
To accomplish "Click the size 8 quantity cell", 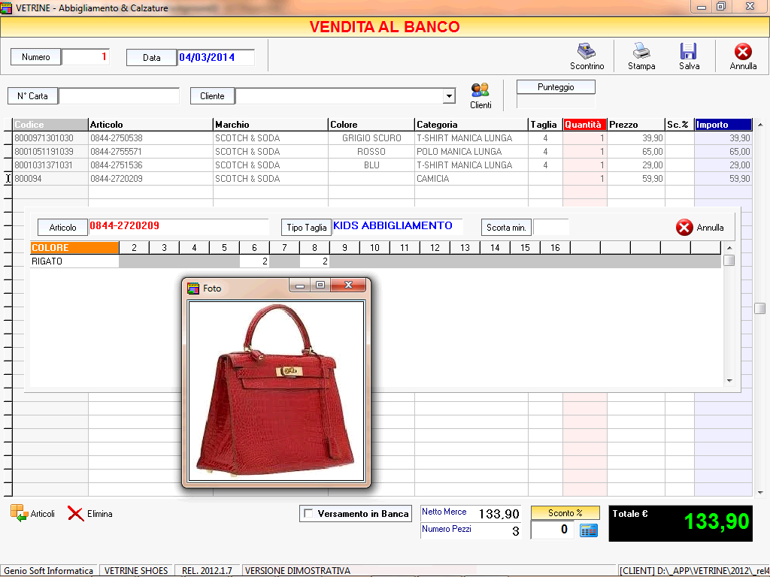I will pos(314,261).
